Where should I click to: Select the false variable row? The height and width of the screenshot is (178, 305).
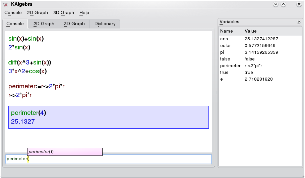click(x=260, y=59)
